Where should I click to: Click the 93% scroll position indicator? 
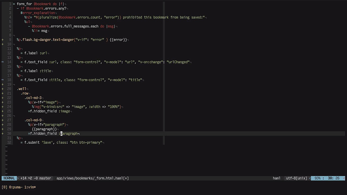pos(317,178)
